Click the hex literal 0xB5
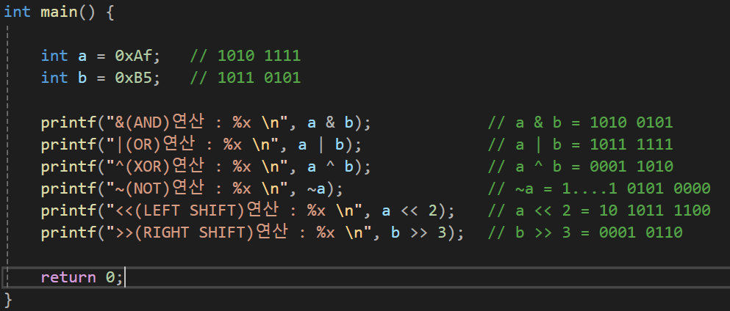 [133, 78]
